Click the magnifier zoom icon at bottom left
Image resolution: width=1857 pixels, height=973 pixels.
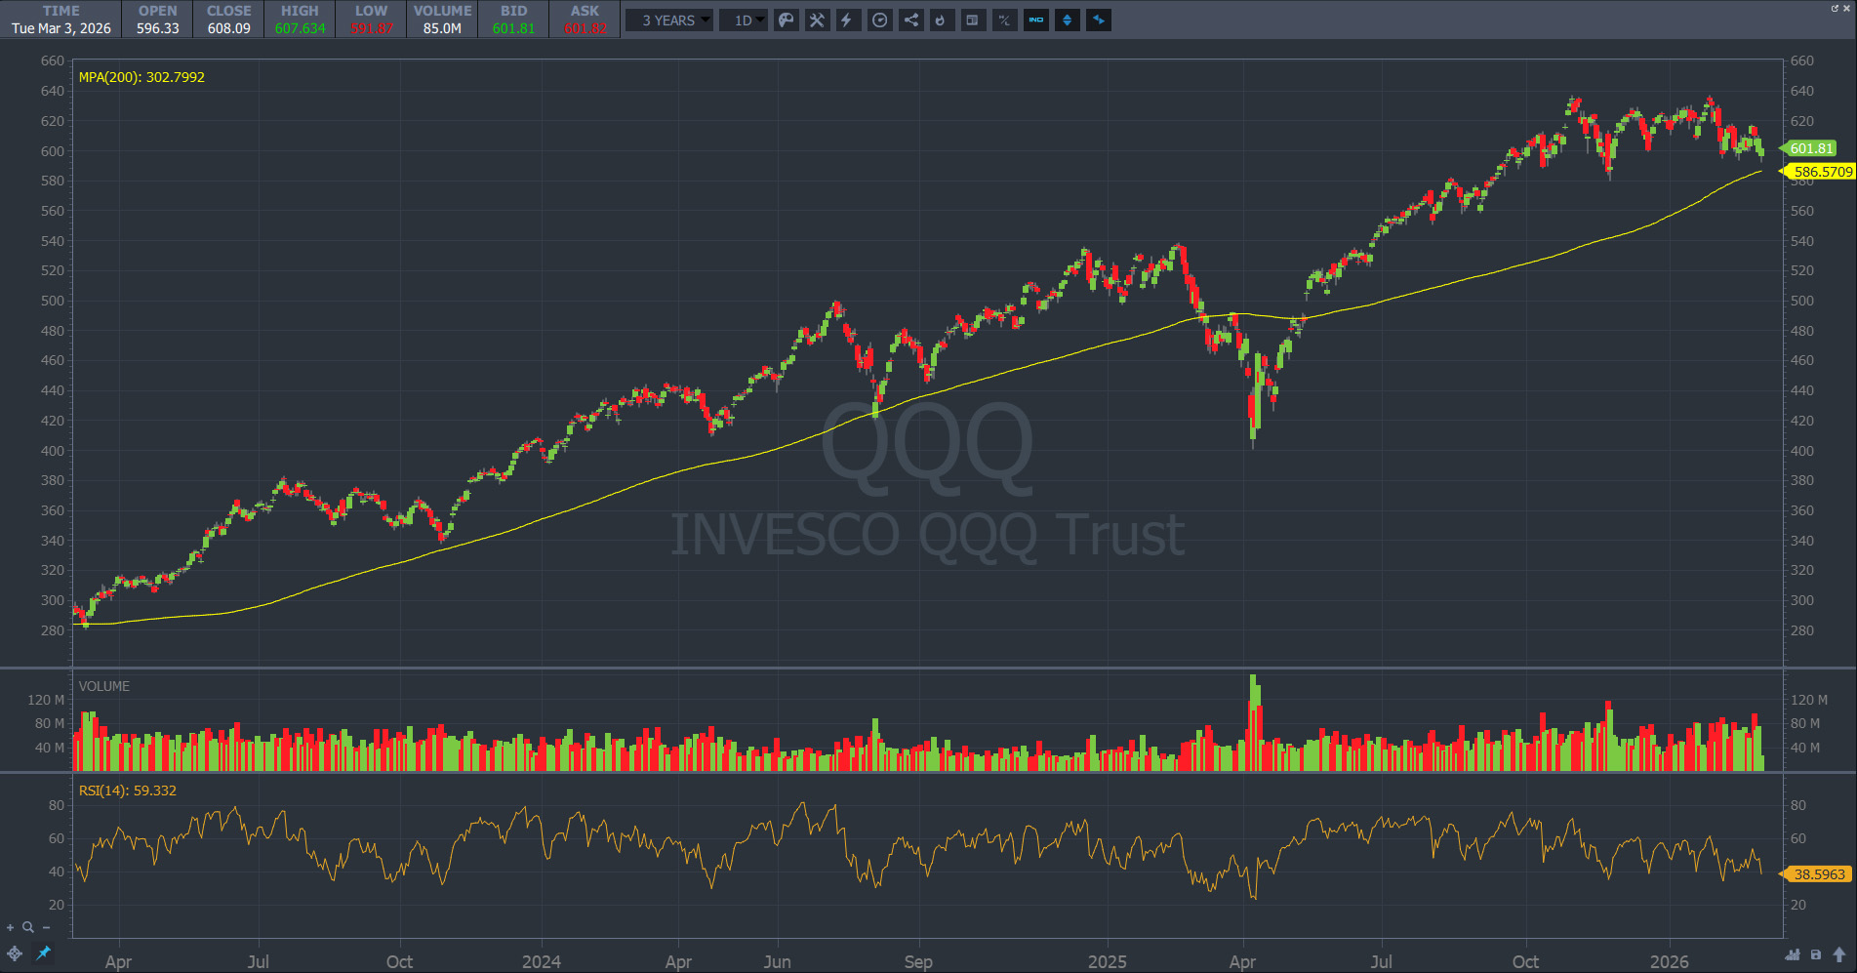28,927
